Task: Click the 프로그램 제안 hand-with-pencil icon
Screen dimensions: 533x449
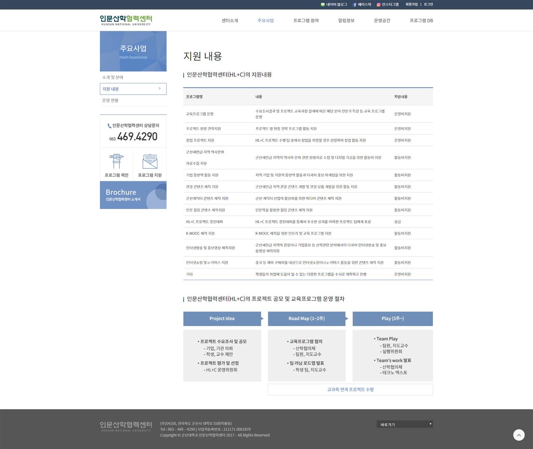Action: pyautogui.click(x=117, y=161)
